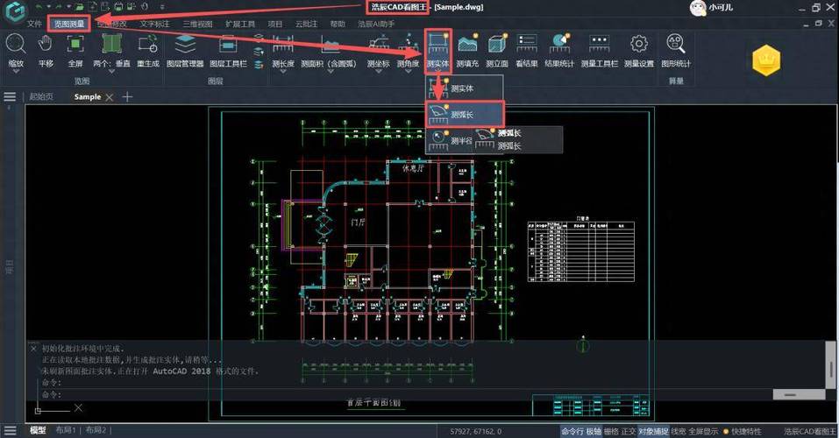Switch to the 文字标注 ribbon tab
Screen dimensions: 839x438
[x=154, y=24]
